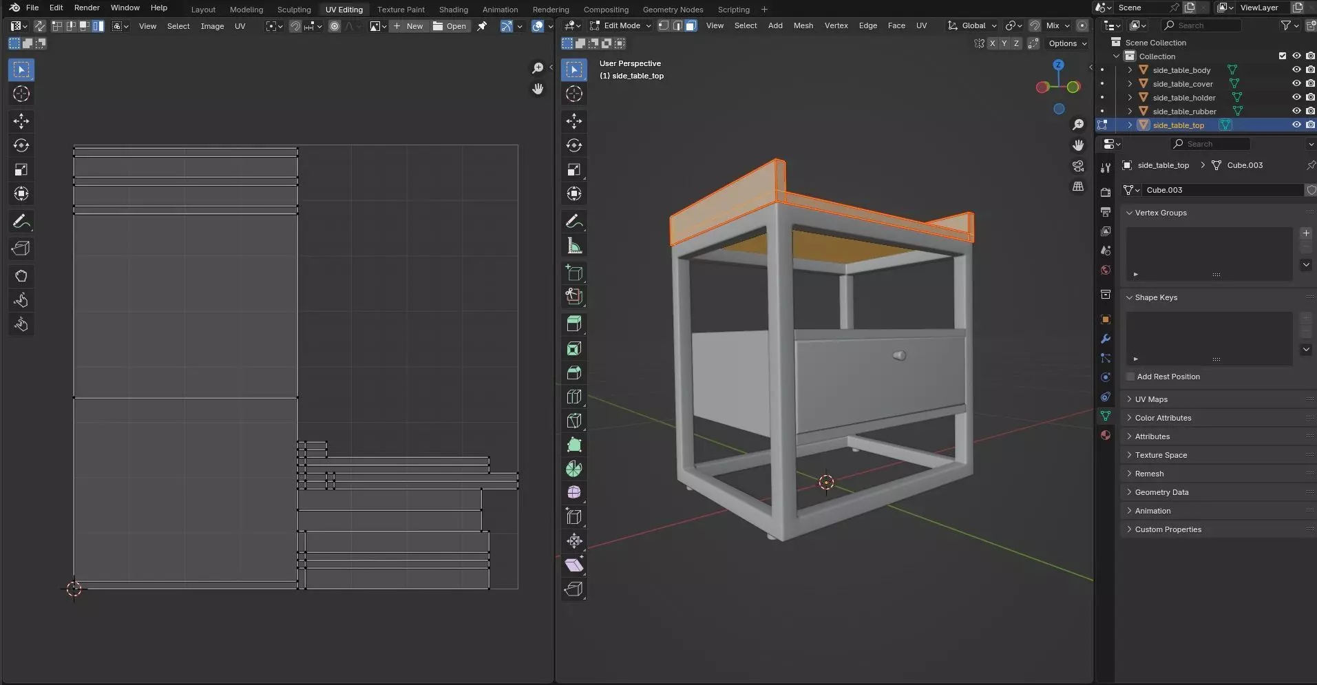
Task: Select the Bevel tool
Action: click(574, 372)
